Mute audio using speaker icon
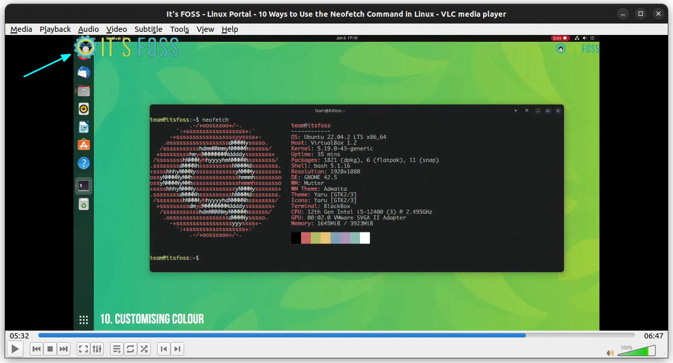Viewport: 673px width, 363px height. click(610, 353)
